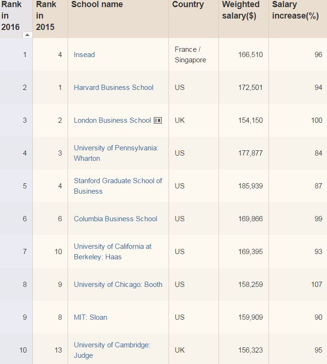
Task: Open the Harvard Business School link
Action: (114, 88)
